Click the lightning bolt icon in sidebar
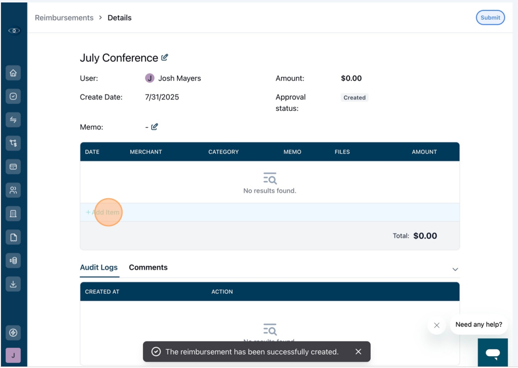Screen dimensions: 518x368 point(13,333)
